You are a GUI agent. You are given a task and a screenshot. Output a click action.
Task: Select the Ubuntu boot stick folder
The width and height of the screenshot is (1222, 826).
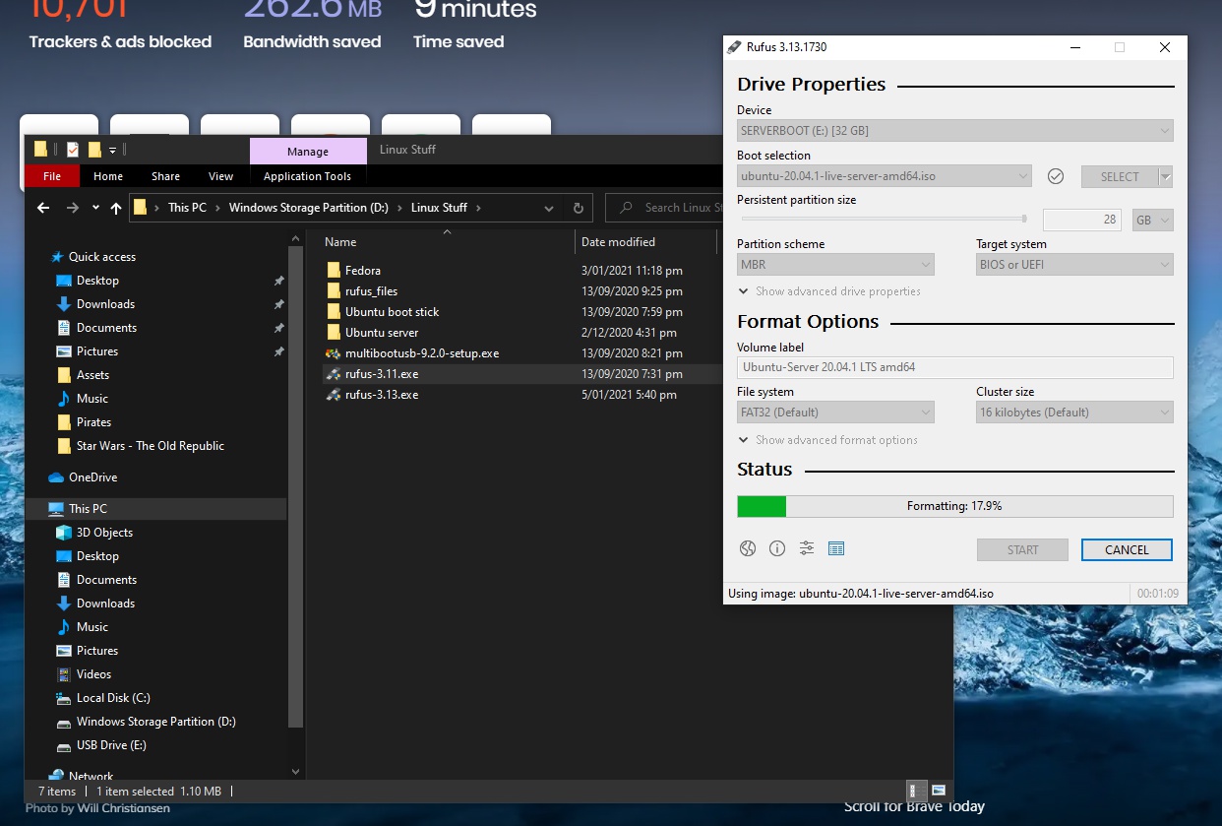392,312
